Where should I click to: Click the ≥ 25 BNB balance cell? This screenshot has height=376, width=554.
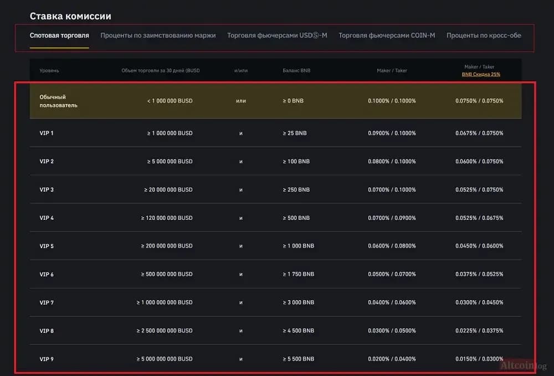295,133
